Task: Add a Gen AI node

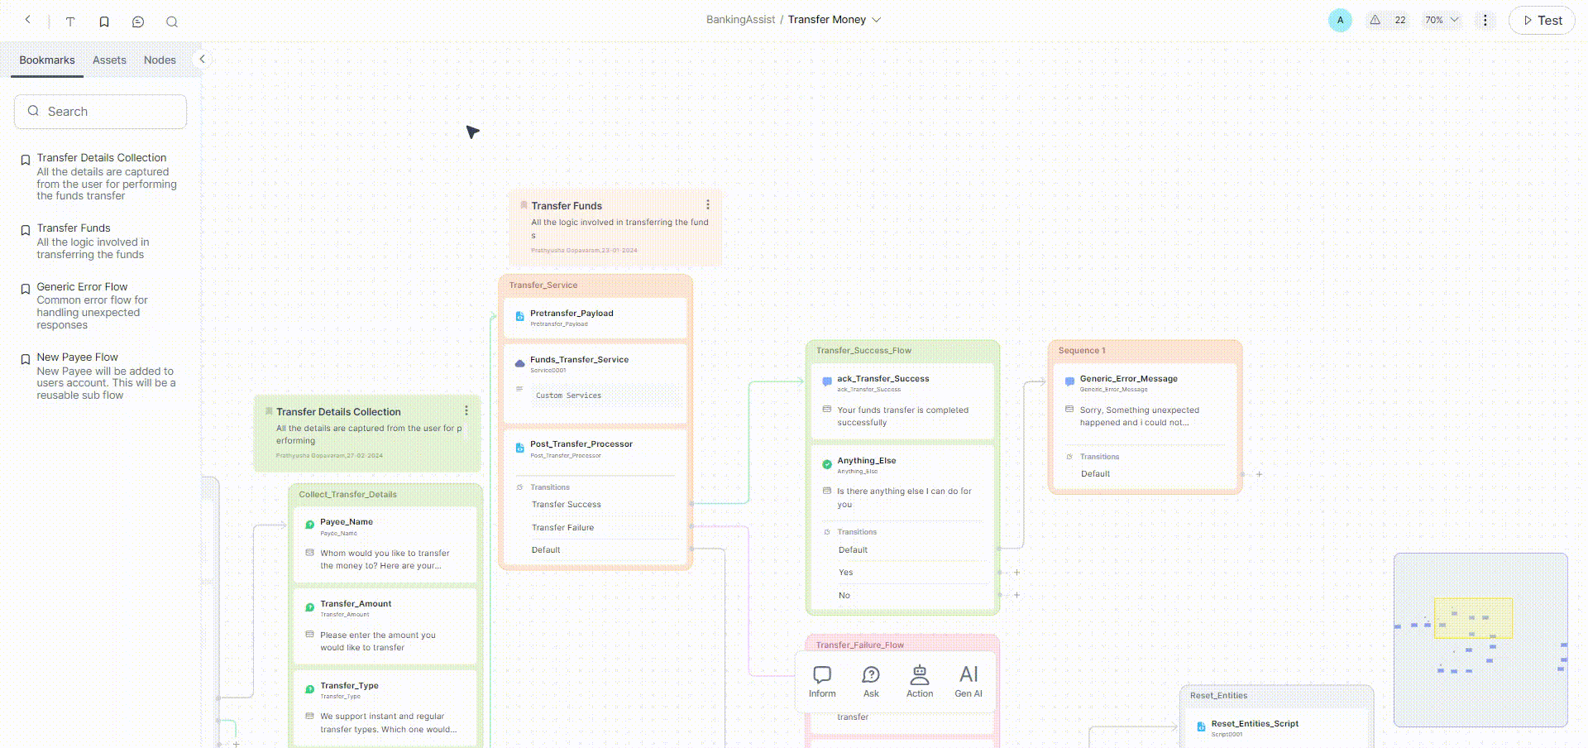Action: [969, 682]
